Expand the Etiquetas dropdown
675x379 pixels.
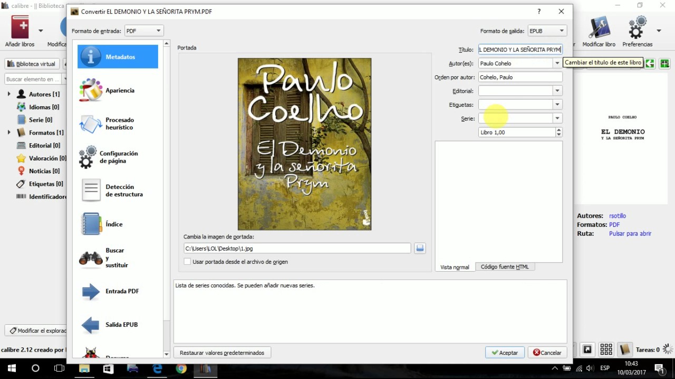557,104
